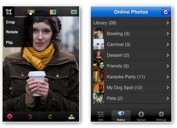The image size is (177, 128).
Task: Save the photo with the download icon
Action: click(72, 117)
